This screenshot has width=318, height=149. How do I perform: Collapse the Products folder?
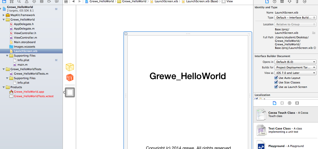[x=4, y=87]
